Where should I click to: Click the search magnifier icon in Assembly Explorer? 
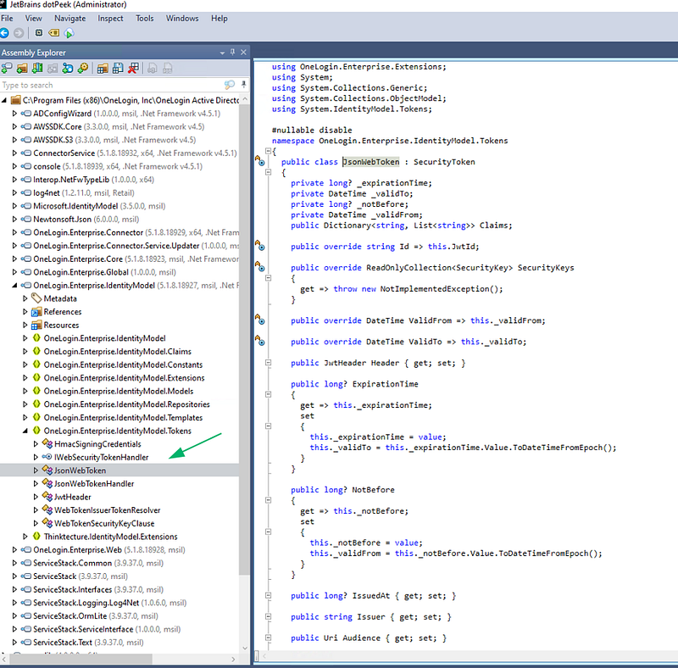(x=229, y=85)
